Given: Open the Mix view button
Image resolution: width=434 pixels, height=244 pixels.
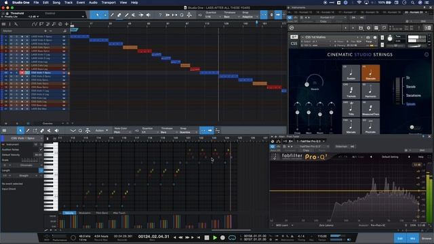Looking at the screenshot, I should [413, 238].
